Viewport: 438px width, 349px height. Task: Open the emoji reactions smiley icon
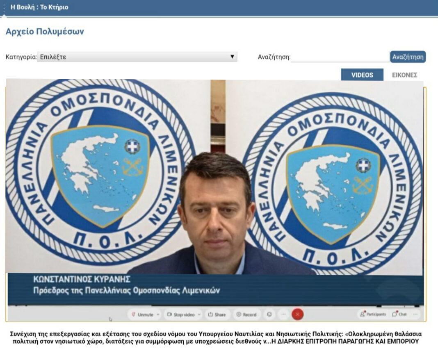point(269,315)
